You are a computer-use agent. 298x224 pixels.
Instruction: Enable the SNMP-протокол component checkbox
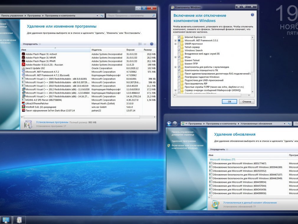tap(179, 44)
